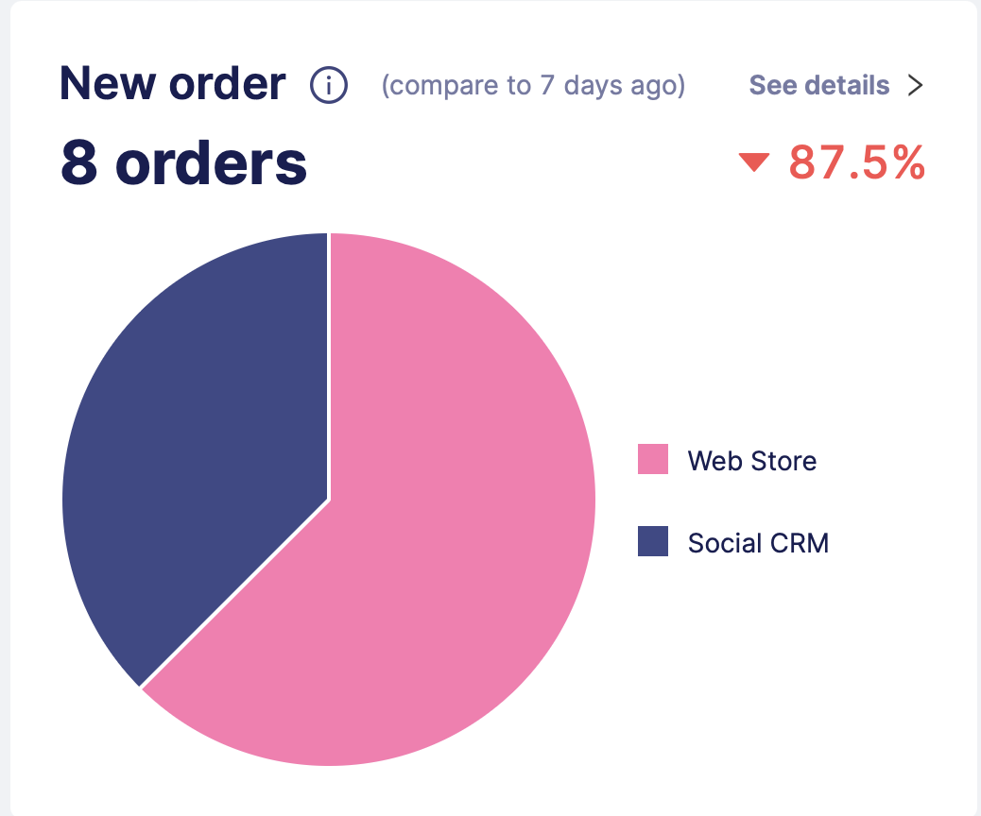Click the vertical white divider between slices
Screen dimensions: 981x816
[x=329, y=368]
